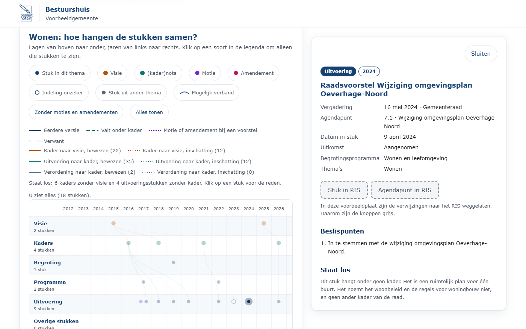Screen dimensions: 526x329
Task: Filter on 'Stuk in dit thema' legend chip
Action: pos(60,73)
